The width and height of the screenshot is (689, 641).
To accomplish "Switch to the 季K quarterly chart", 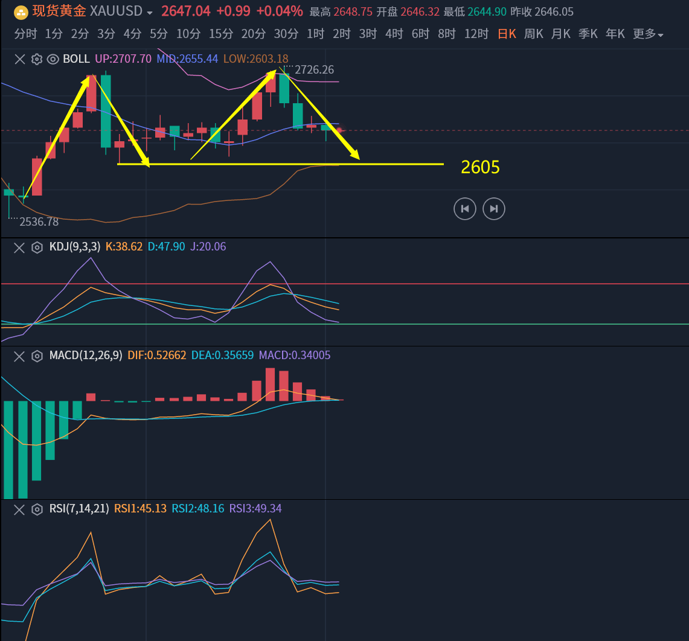I will tap(588, 34).
